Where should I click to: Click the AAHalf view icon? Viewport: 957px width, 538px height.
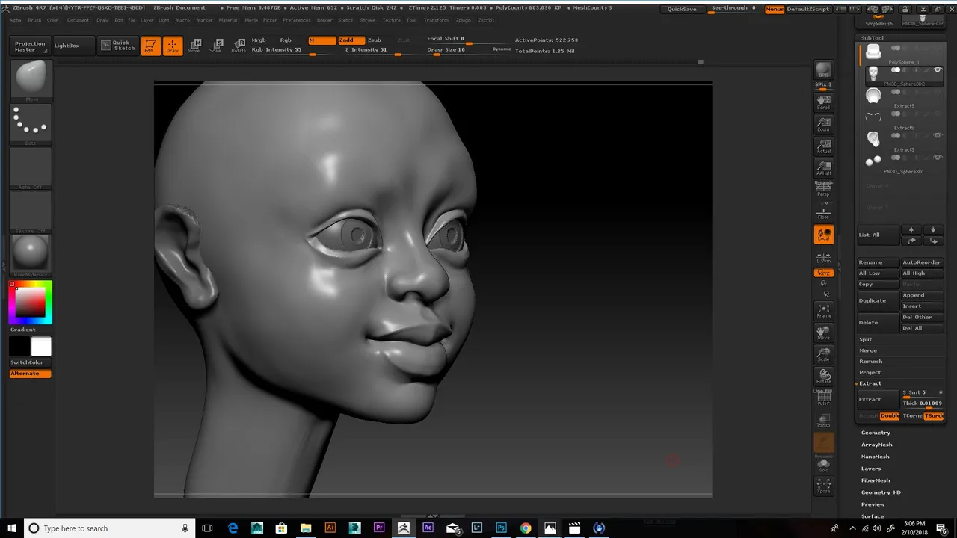[x=823, y=168]
